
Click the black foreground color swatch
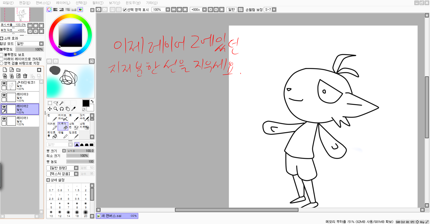pyautogui.click(x=86, y=103)
